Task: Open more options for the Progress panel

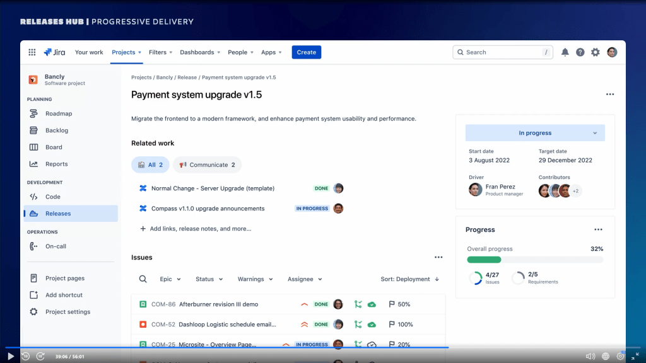Action: tap(598, 229)
